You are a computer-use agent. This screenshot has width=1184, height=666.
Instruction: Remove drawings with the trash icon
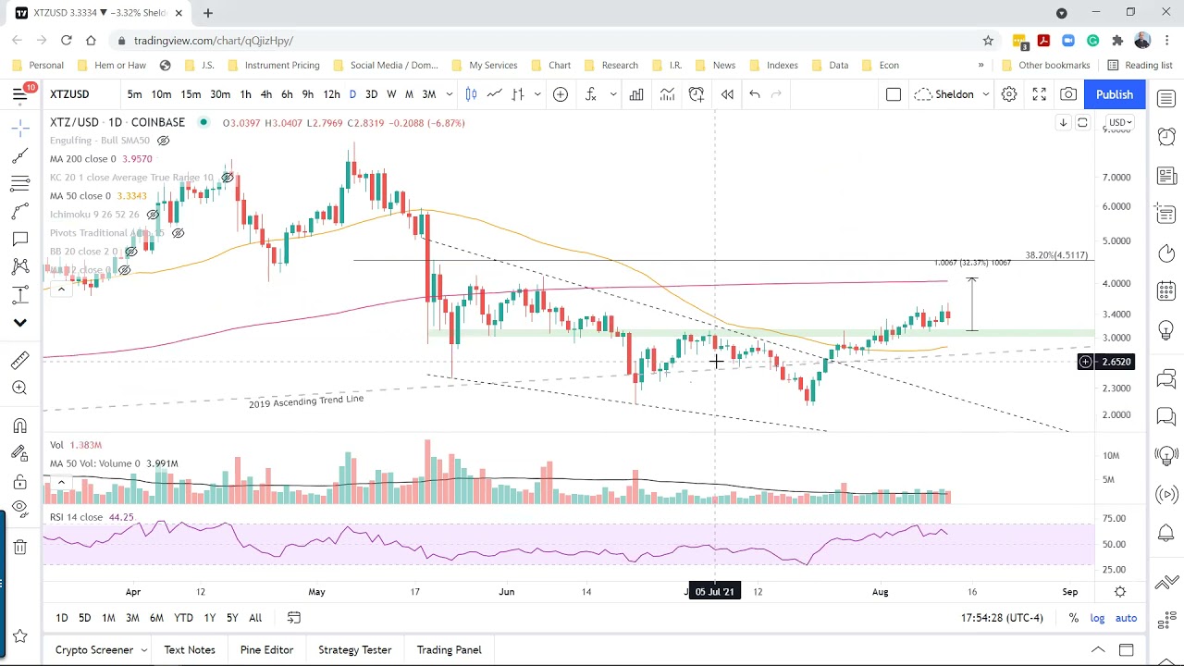[19, 547]
